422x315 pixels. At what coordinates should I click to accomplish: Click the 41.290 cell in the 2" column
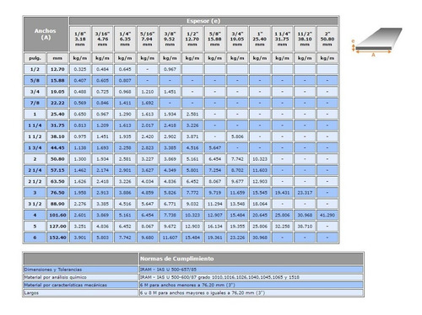tap(327, 215)
